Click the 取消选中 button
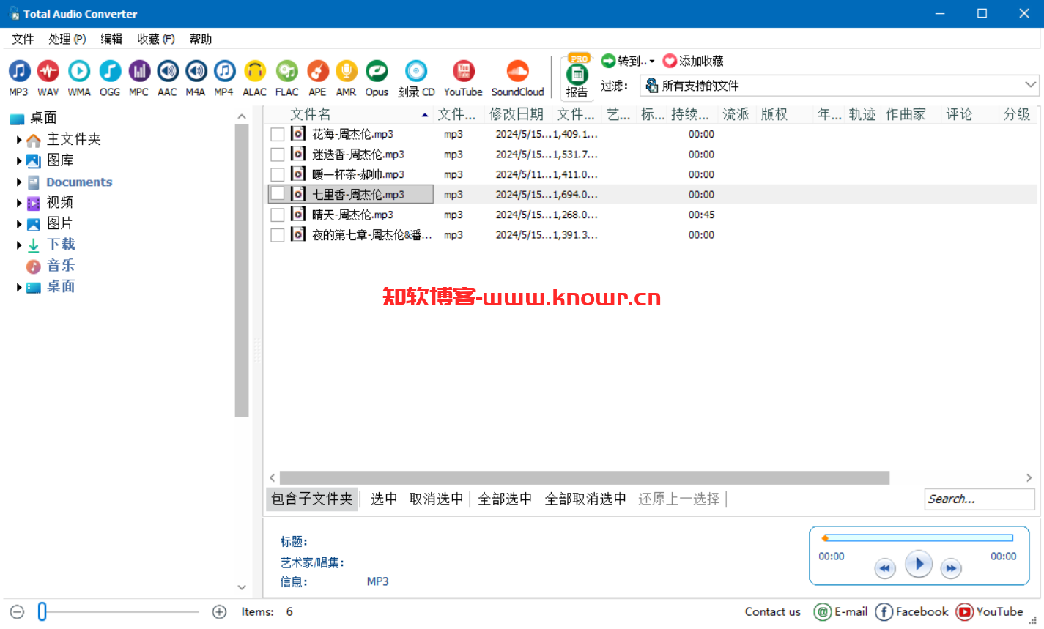1044x629 pixels. [437, 499]
